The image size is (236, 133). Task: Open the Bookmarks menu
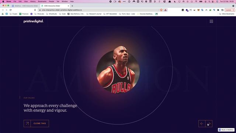pos(42,1)
